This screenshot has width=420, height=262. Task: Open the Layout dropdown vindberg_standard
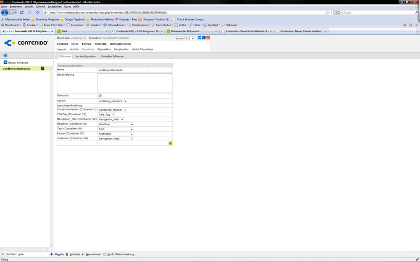coord(113,101)
